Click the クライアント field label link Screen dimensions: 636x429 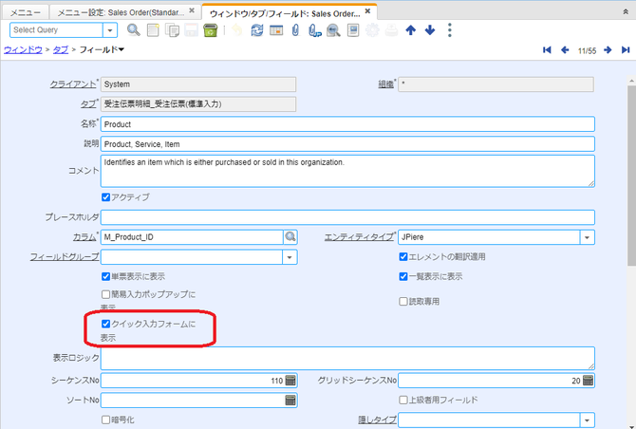(x=73, y=84)
